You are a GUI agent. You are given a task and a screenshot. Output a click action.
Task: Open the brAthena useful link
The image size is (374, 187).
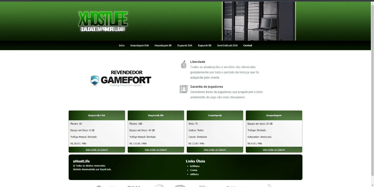coord(195,166)
